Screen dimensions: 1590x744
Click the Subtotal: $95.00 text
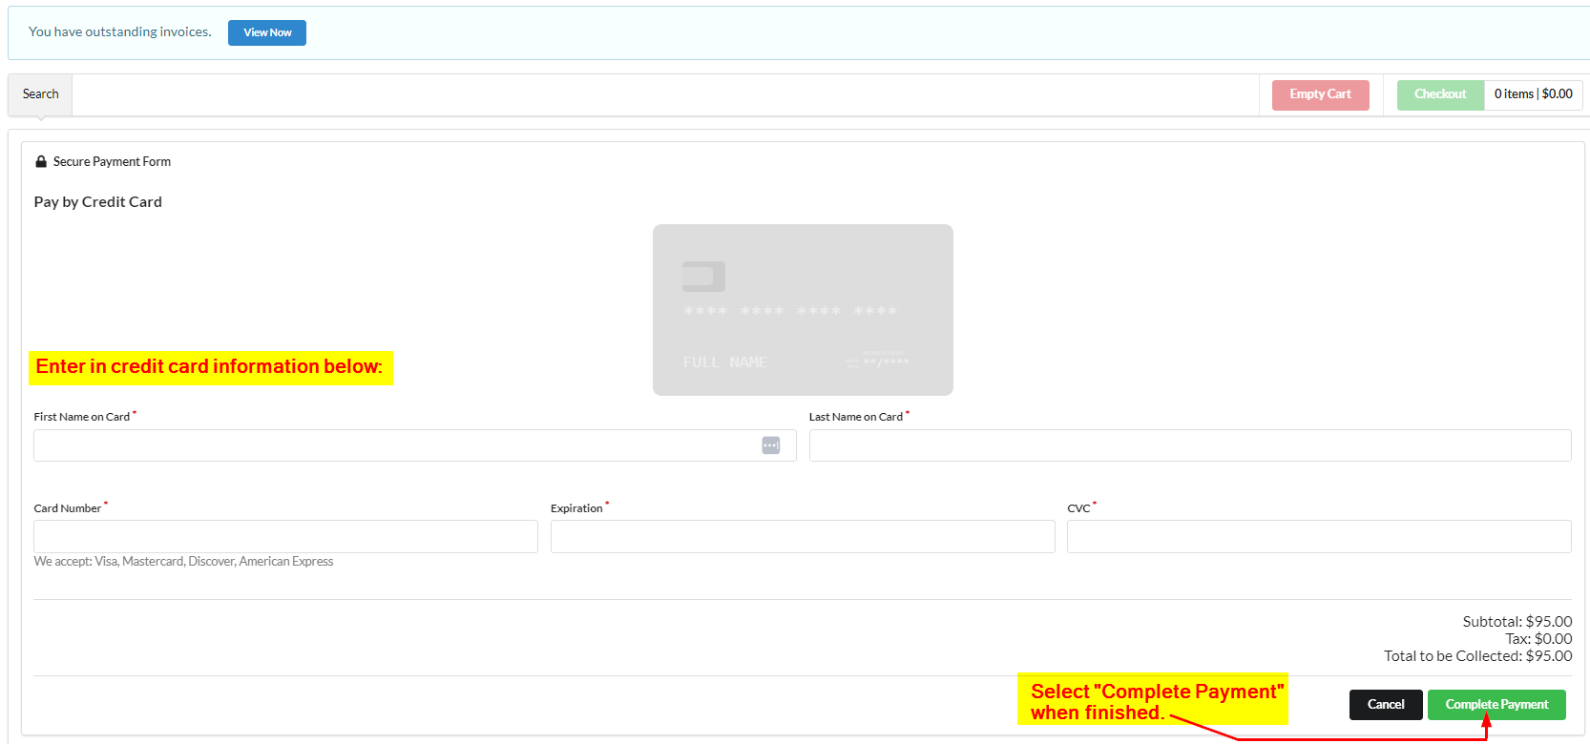click(x=1517, y=622)
